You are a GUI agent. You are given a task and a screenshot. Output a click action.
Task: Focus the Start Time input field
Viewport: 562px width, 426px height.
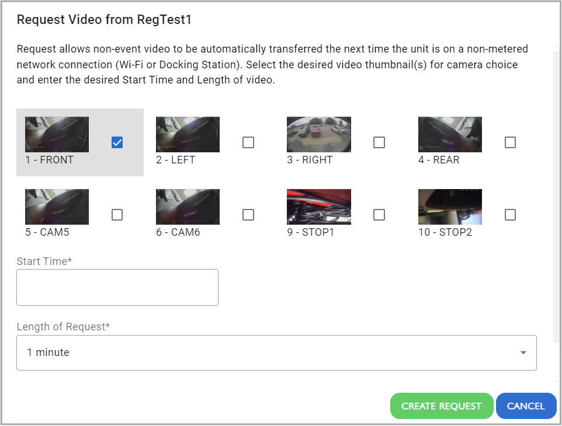117,288
